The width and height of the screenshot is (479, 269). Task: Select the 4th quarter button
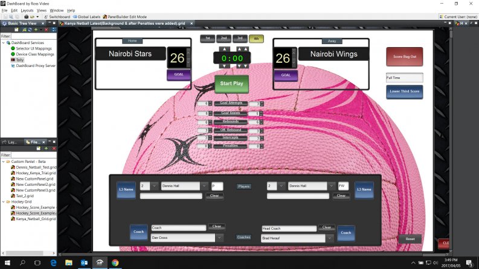pyautogui.click(x=256, y=39)
